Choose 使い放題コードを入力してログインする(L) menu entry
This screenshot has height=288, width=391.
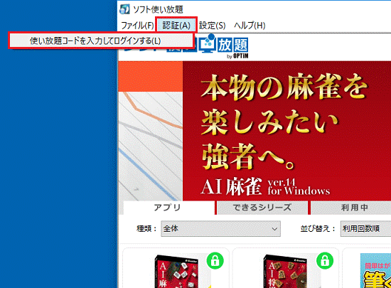pos(101,41)
